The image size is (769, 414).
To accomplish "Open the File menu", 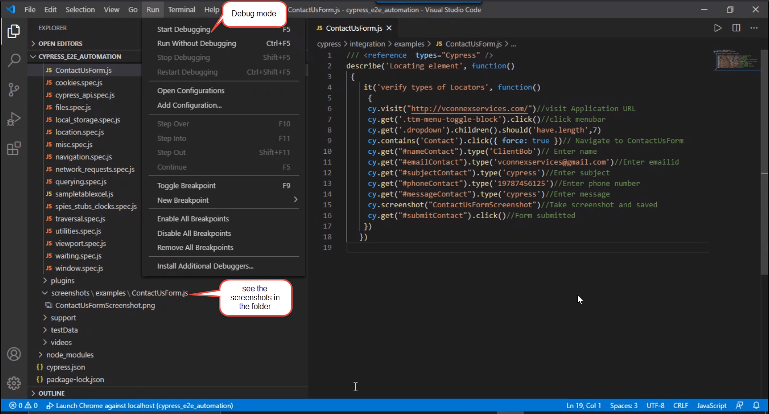I will [30, 9].
